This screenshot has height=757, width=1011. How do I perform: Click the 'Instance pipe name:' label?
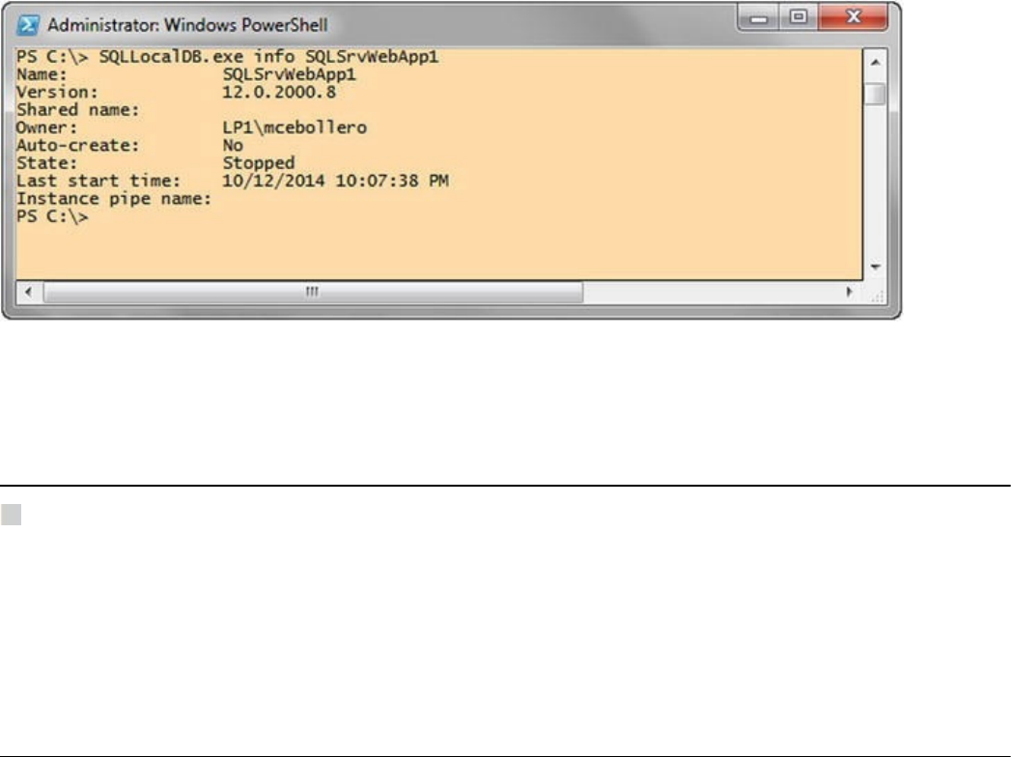coord(114,199)
